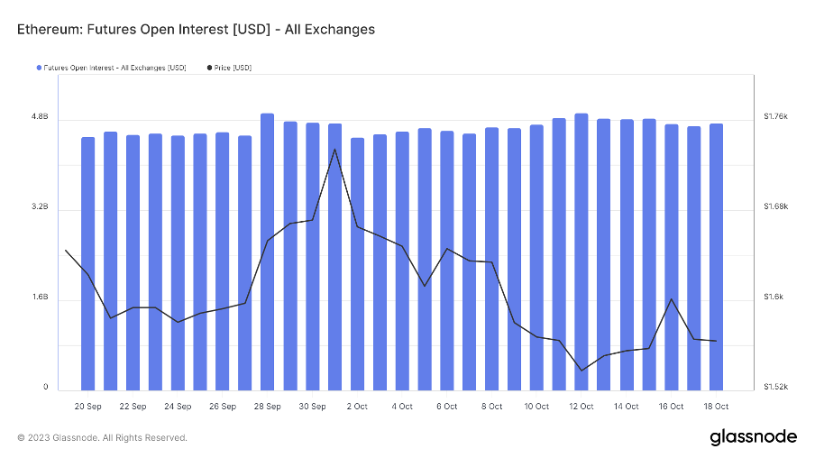Click the 6 Oct date label
Viewport: 815px width, 458px height.
pyautogui.click(x=447, y=407)
